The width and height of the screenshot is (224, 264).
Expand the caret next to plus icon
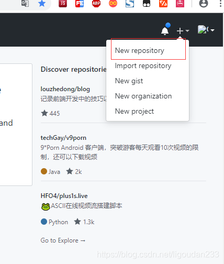(187, 31)
